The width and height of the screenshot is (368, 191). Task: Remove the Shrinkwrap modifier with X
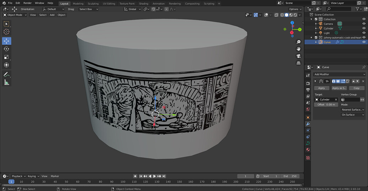[x=363, y=81]
